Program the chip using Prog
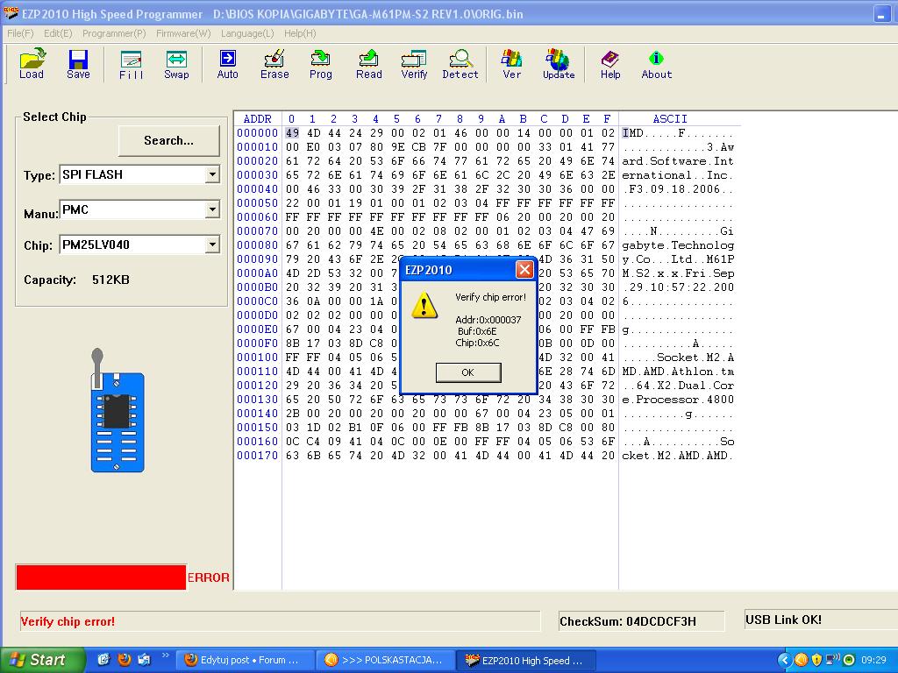The width and height of the screenshot is (898, 673). (321, 63)
